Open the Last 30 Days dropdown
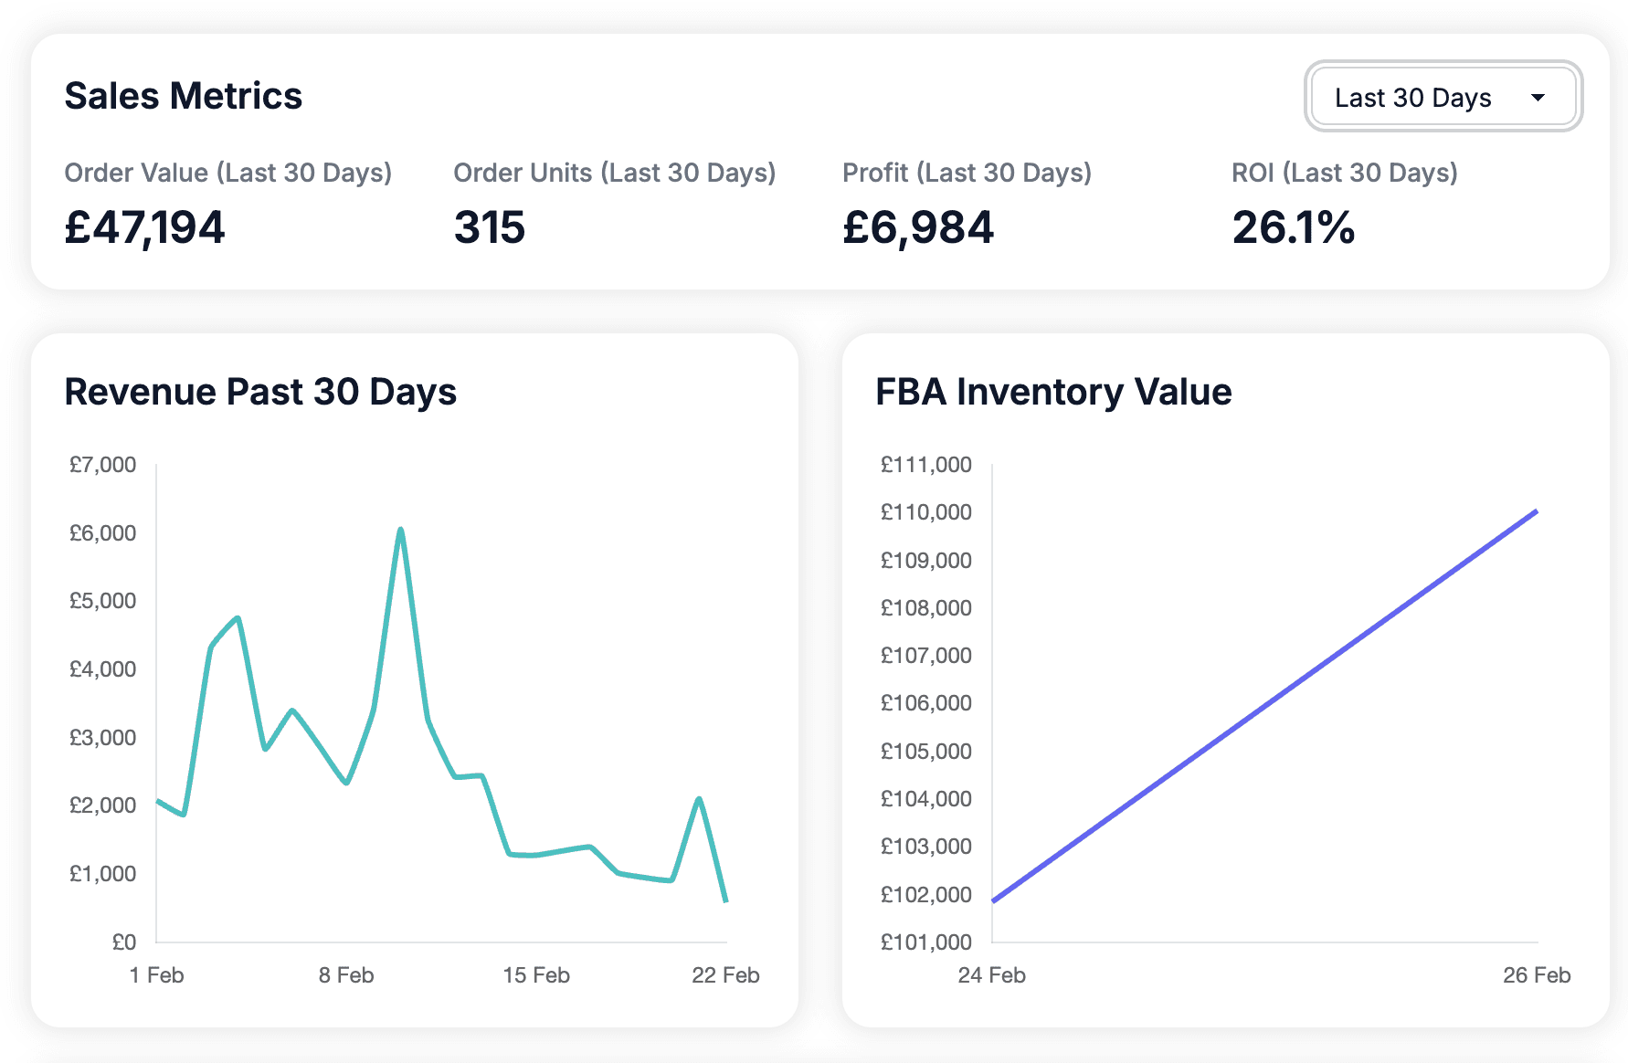 point(1442,97)
